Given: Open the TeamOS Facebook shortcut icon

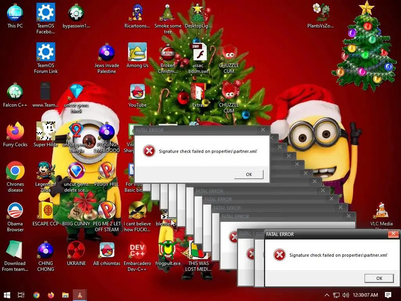Looking at the screenshot, I should point(45,12).
